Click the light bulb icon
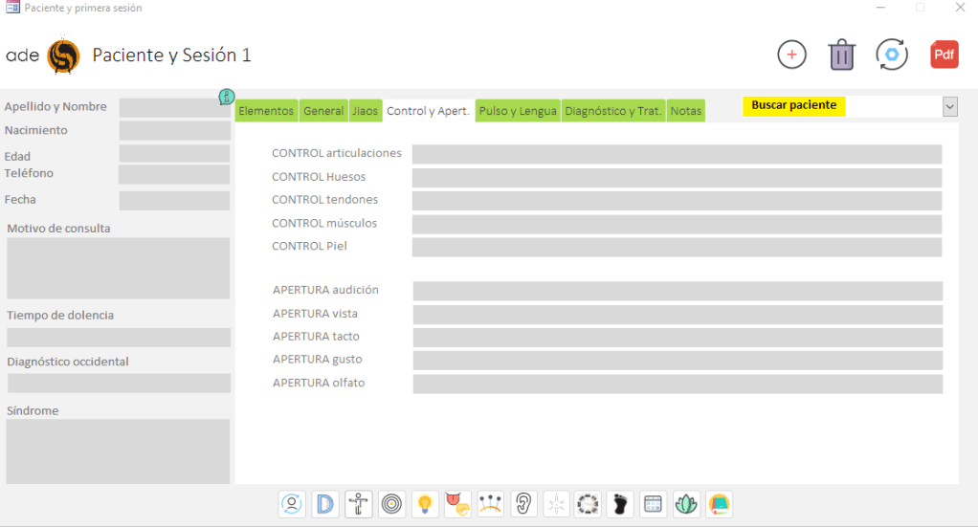The height and width of the screenshot is (527, 978). pos(425,504)
